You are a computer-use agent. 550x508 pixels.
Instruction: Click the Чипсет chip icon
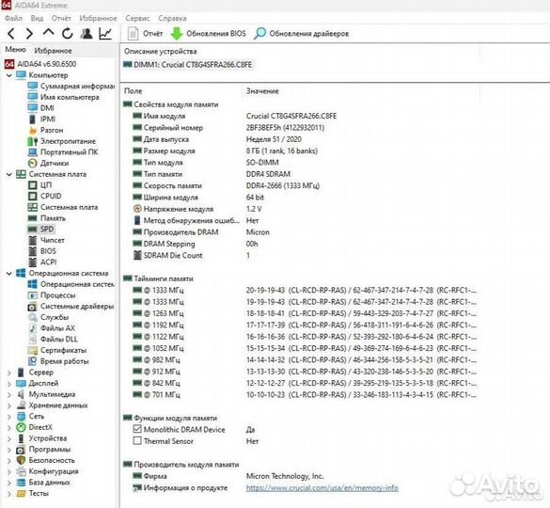[33, 241]
